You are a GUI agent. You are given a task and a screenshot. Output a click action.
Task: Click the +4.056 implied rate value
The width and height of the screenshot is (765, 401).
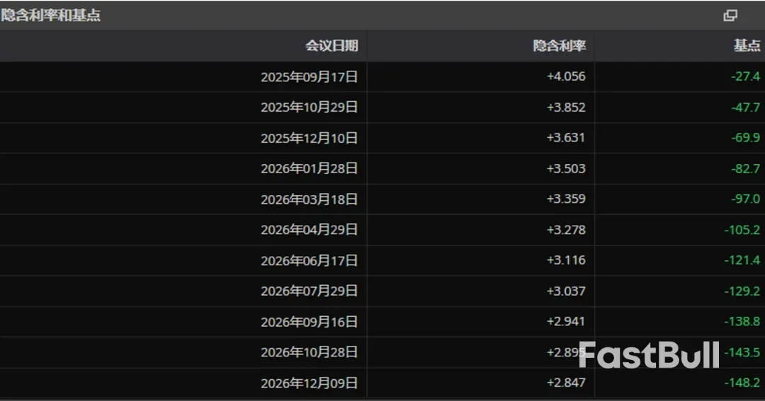(x=566, y=76)
